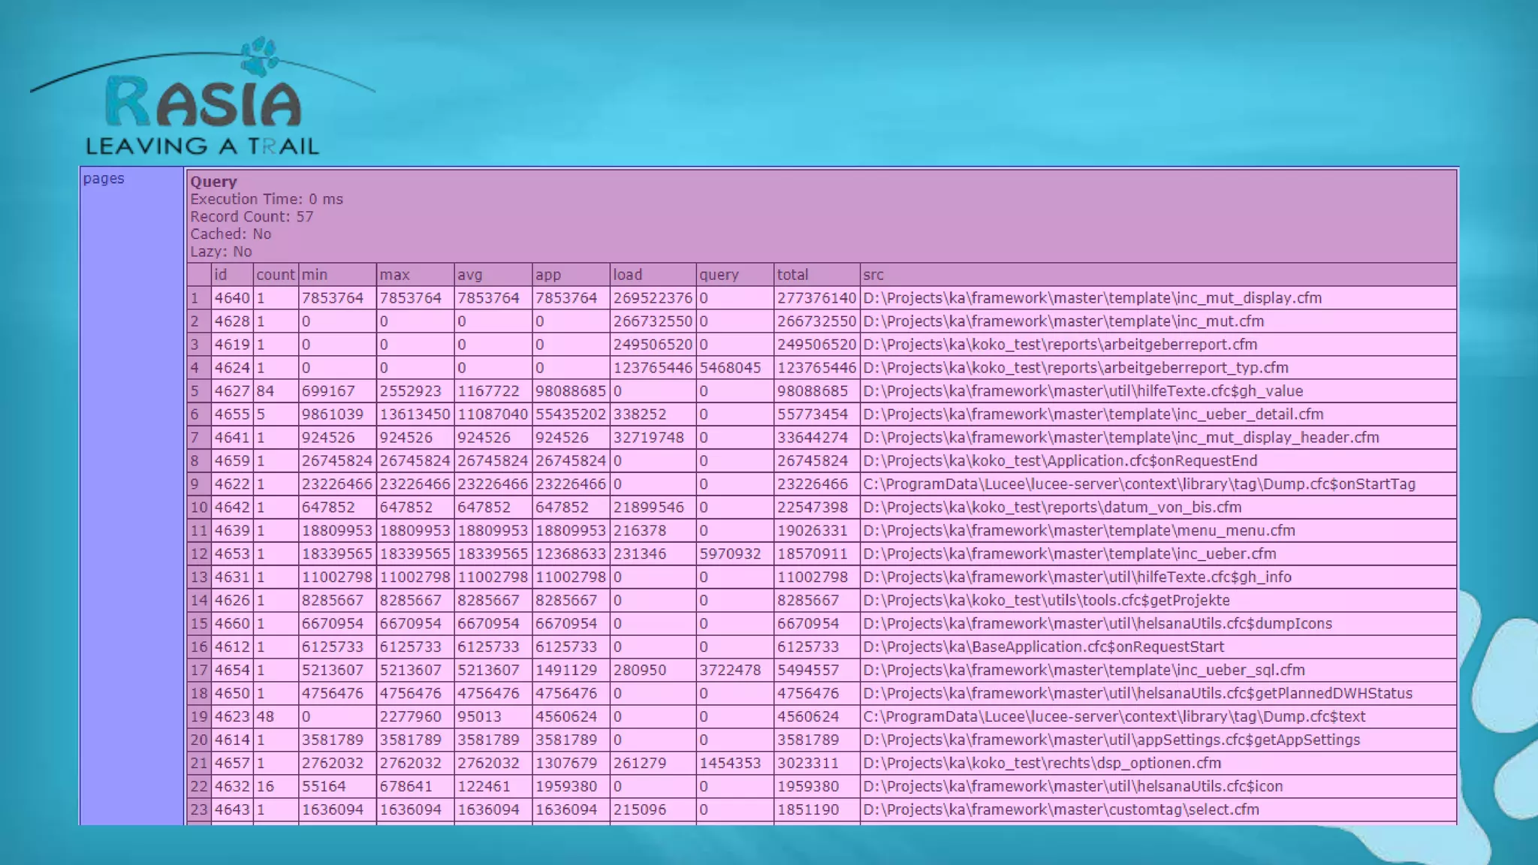This screenshot has height=865, width=1538.
Task: Click the 'load' column header
Action: 627,275
